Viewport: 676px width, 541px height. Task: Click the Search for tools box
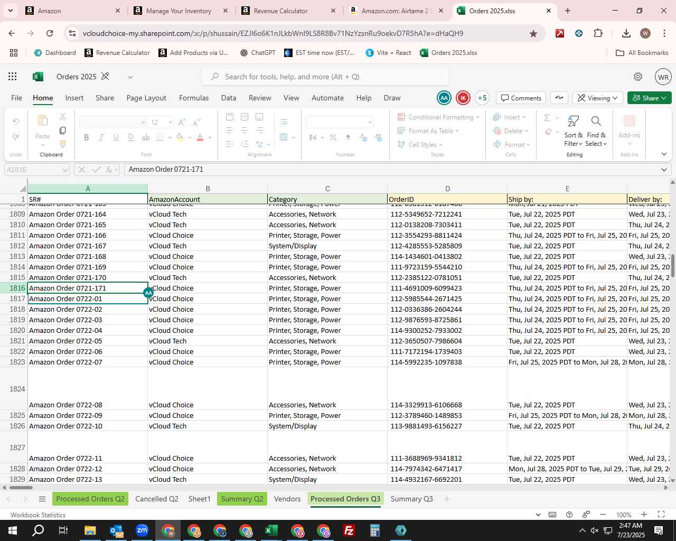click(x=325, y=77)
